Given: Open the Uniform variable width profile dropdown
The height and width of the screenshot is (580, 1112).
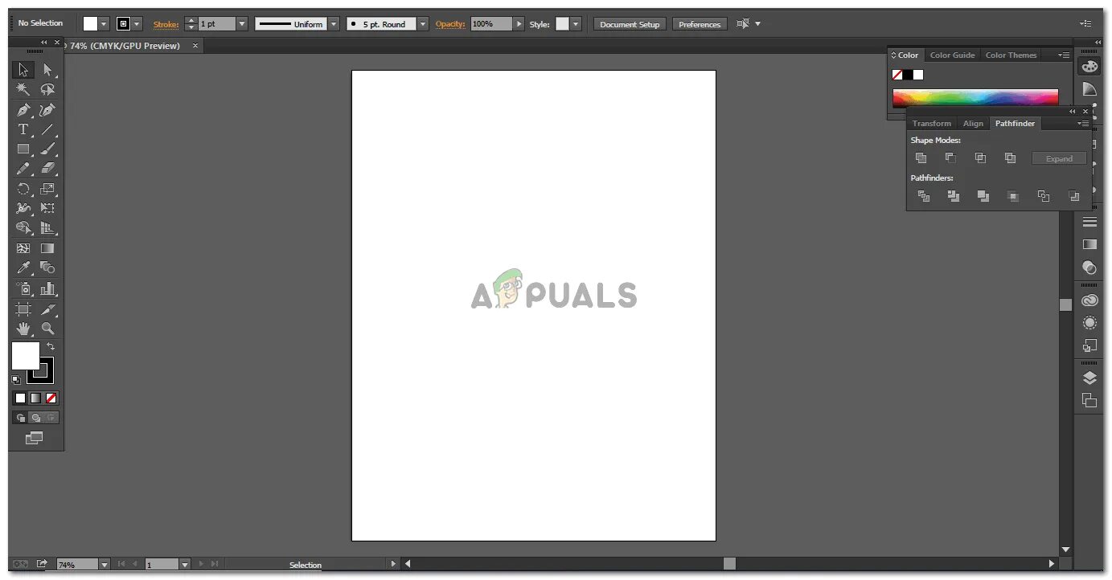Looking at the screenshot, I should [334, 24].
